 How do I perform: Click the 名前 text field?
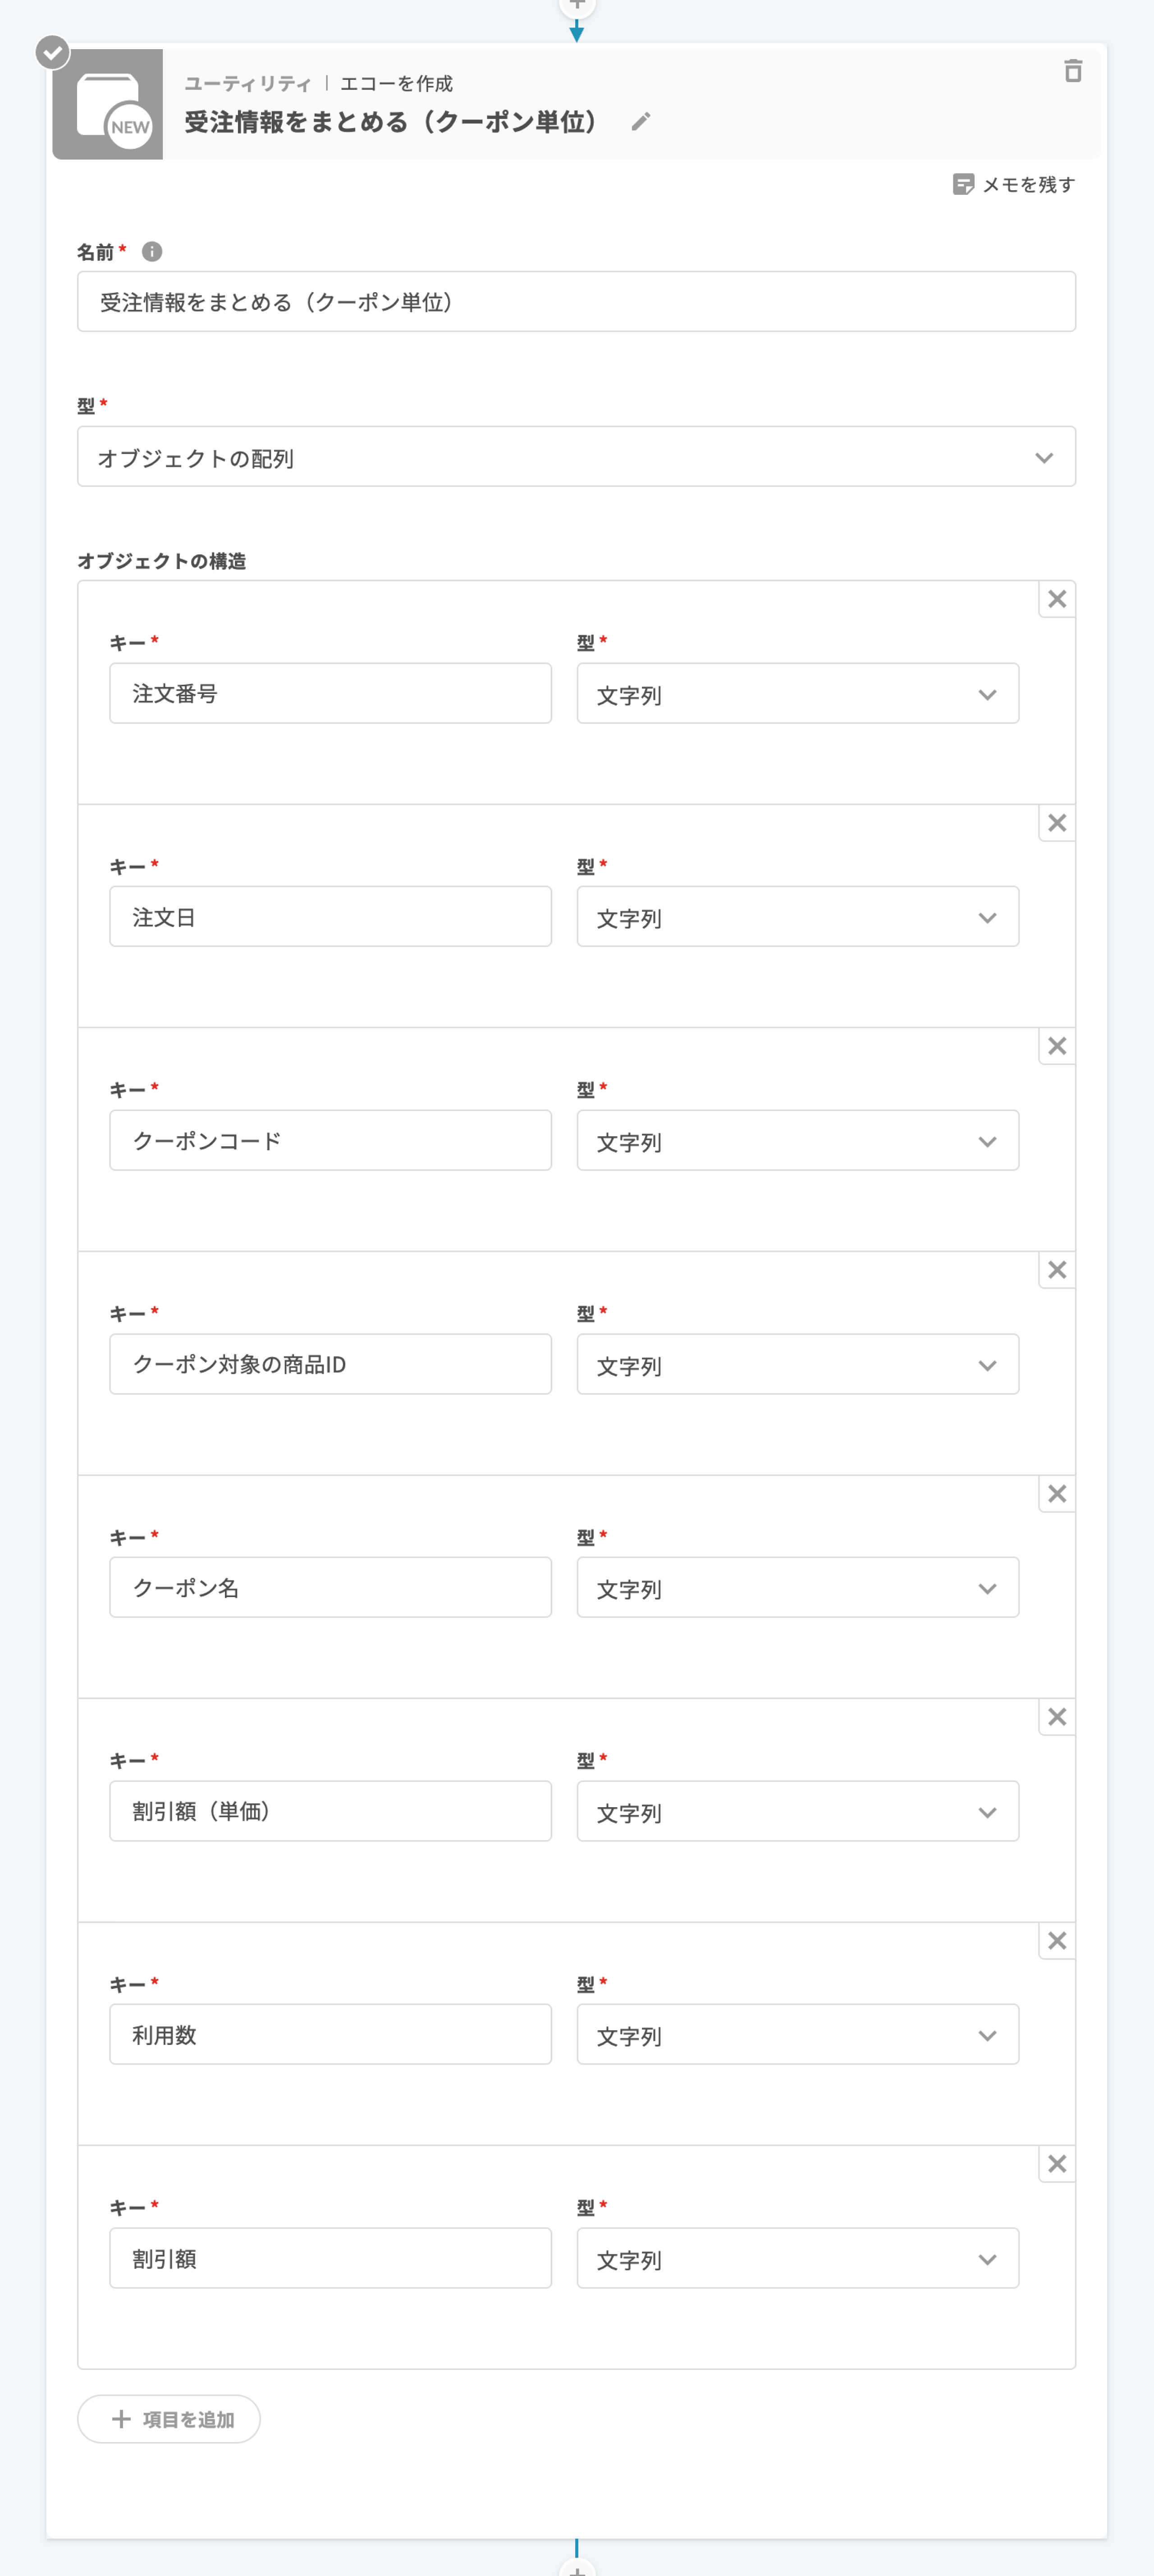576,302
